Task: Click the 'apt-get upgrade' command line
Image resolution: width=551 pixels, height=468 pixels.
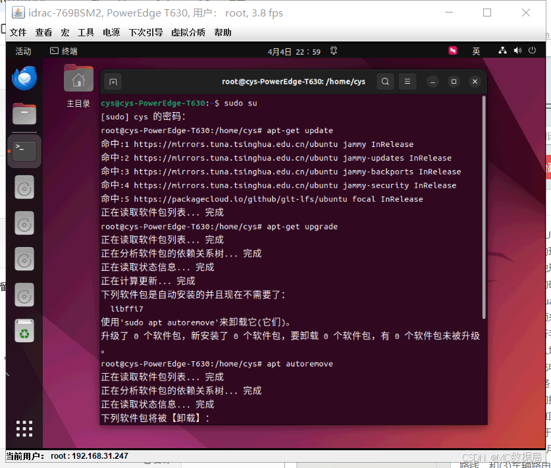Action: click(219, 227)
